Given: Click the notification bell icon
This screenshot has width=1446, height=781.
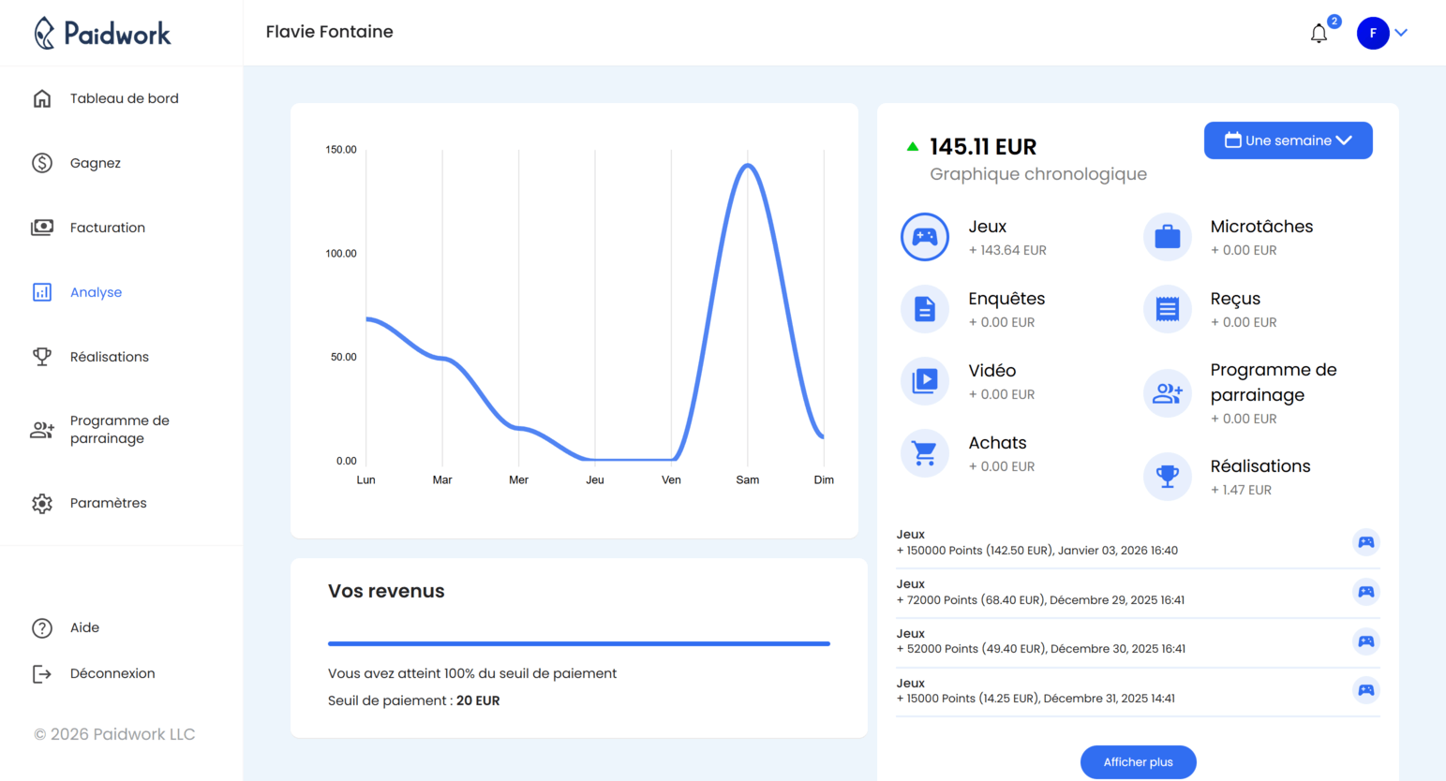Looking at the screenshot, I should click(x=1319, y=34).
